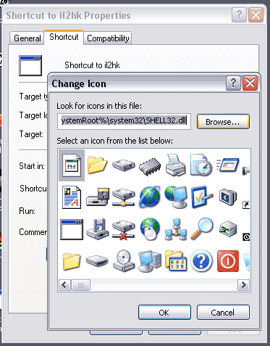Switch to the Compatibility tab
The height and width of the screenshot is (346, 270).
[x=108, y=38]
